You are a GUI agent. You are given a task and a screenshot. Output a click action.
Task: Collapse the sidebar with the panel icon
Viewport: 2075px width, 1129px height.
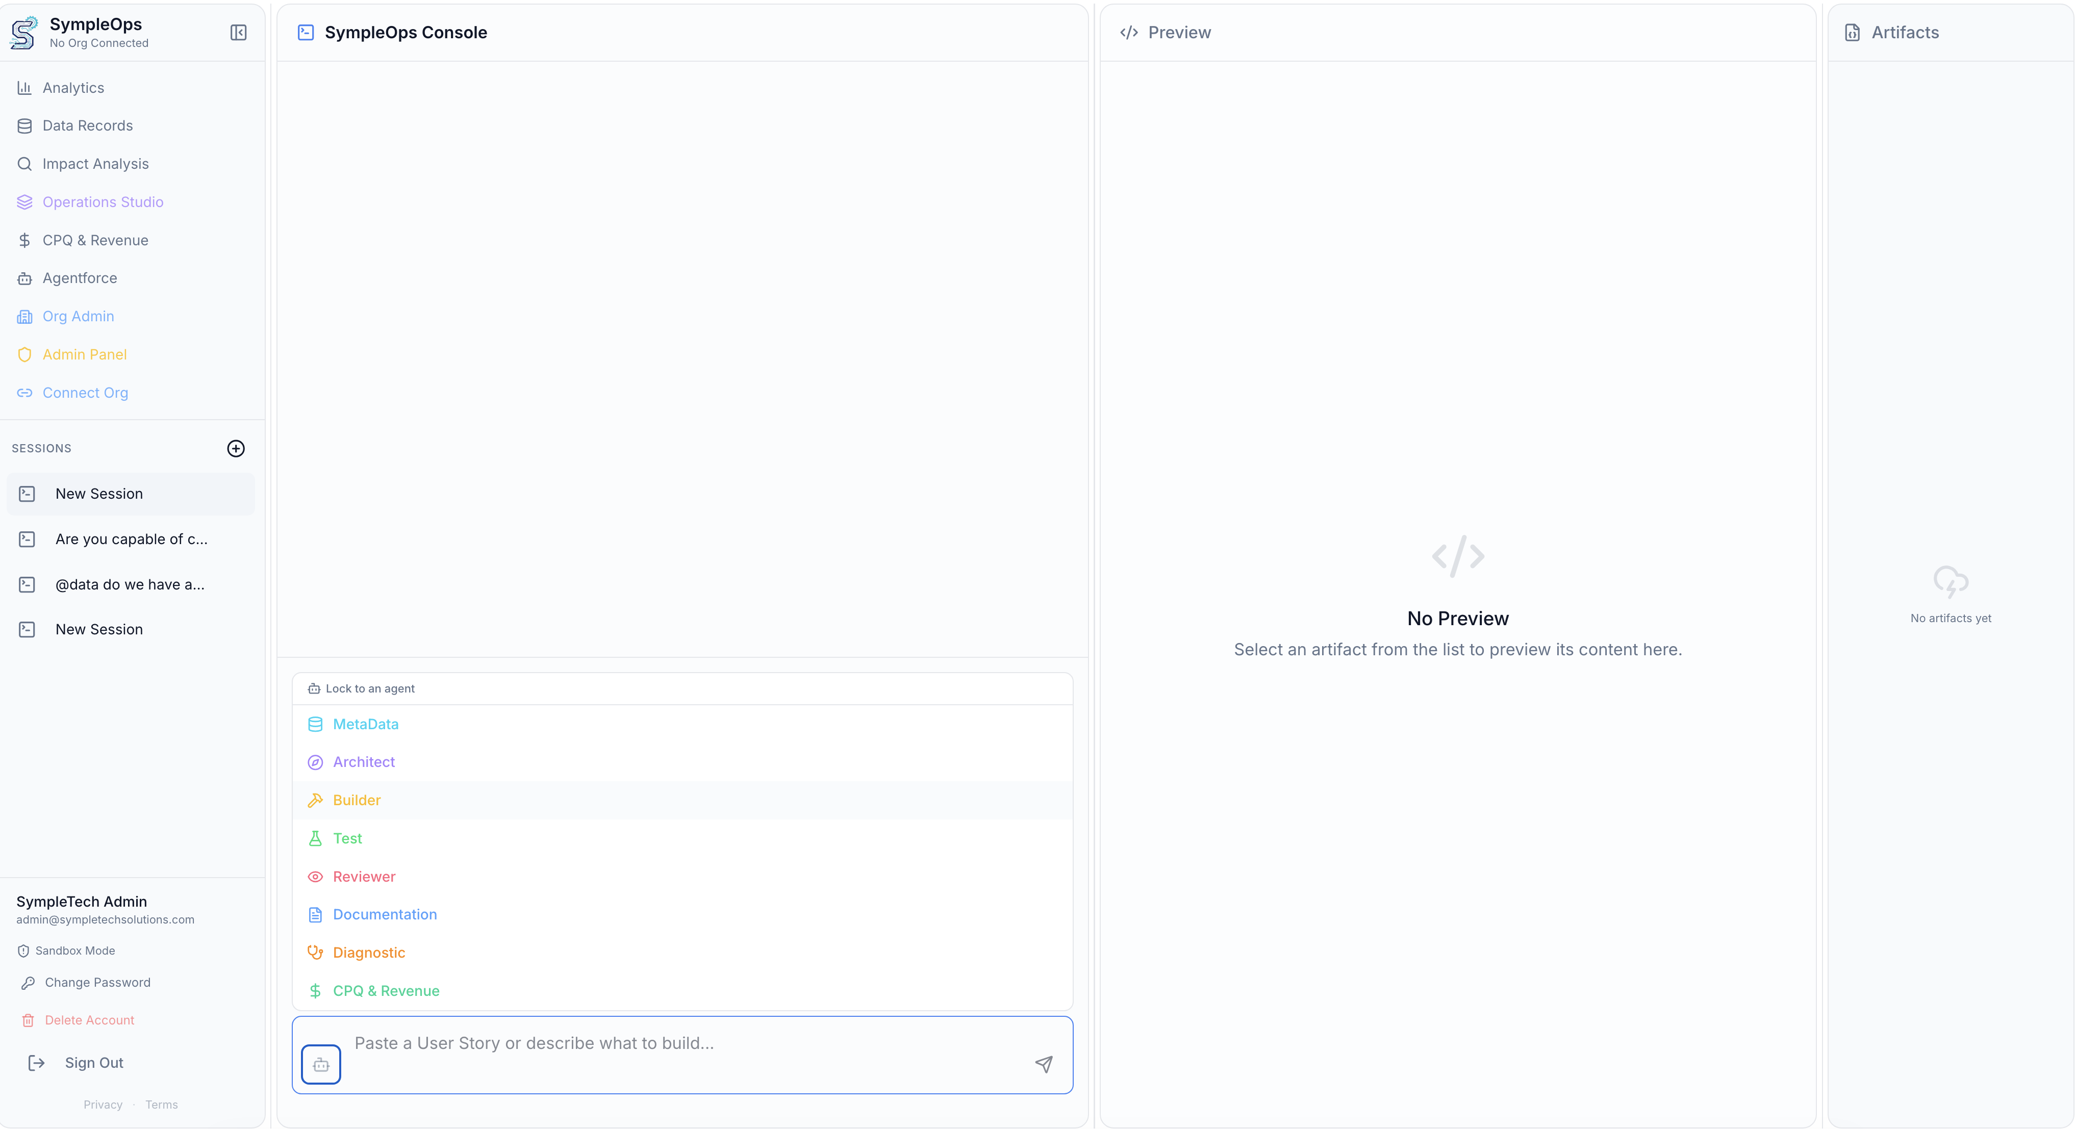click(x=238, y=32)
